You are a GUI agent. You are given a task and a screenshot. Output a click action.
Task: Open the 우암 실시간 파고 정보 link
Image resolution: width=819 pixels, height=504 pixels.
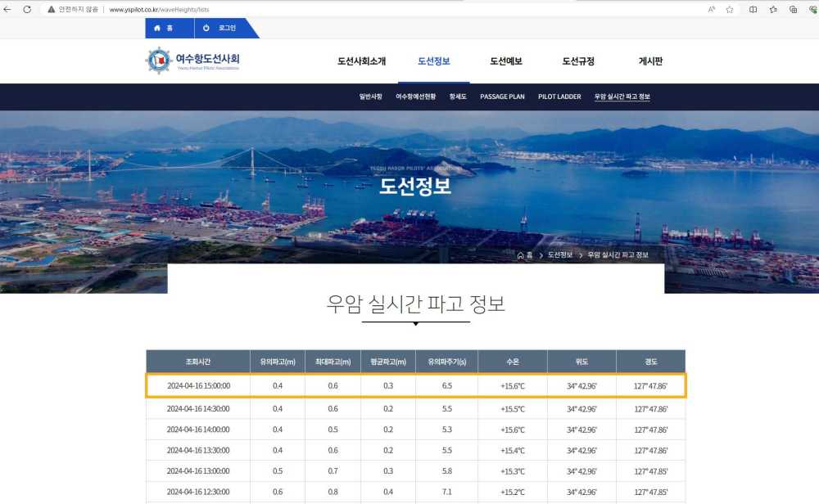pos(622,96)
